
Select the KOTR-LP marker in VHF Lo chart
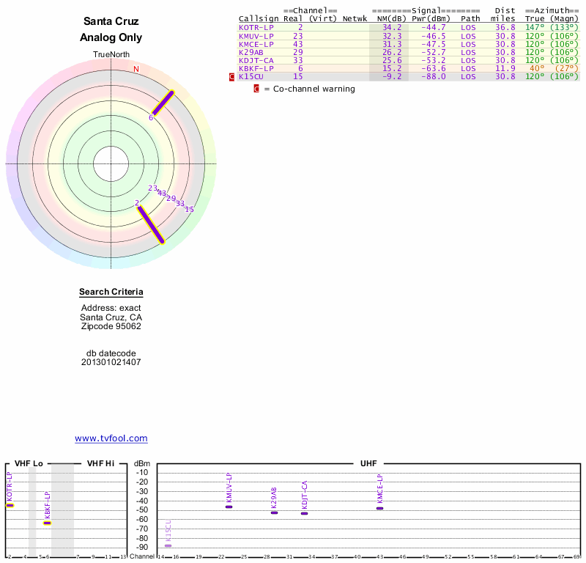10,505
